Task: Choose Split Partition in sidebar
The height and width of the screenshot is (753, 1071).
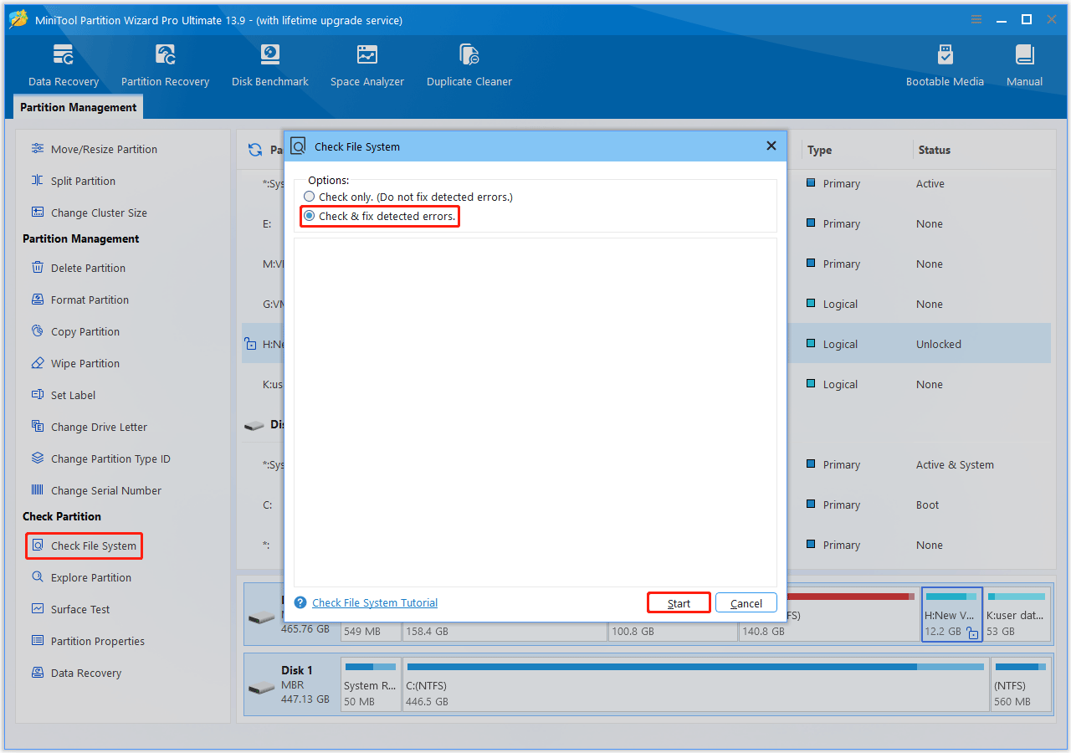Action: (x=83, y=181)
